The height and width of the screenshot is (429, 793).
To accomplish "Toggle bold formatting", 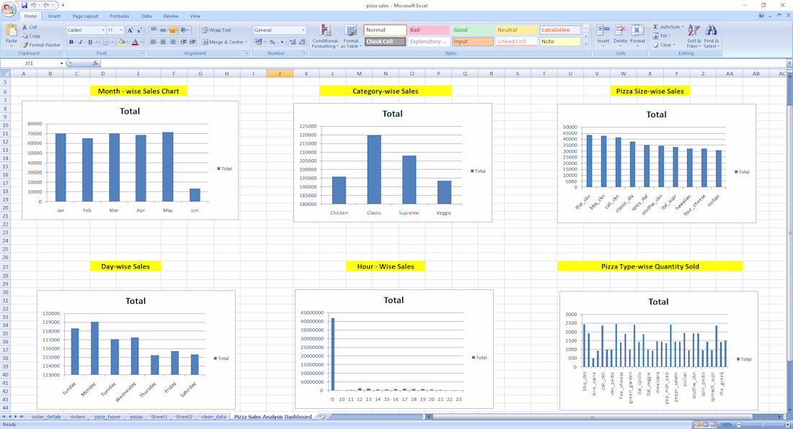I will (71, 42).
